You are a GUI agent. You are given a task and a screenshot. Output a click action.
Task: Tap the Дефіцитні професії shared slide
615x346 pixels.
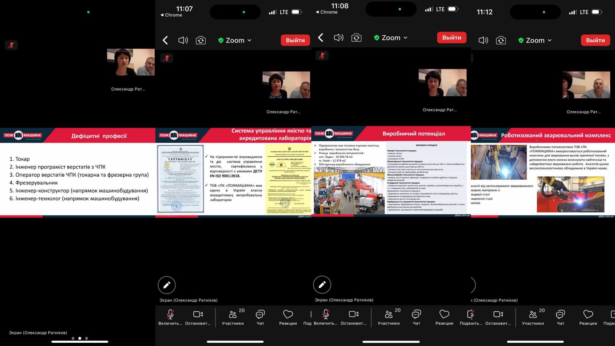point(78,173)
